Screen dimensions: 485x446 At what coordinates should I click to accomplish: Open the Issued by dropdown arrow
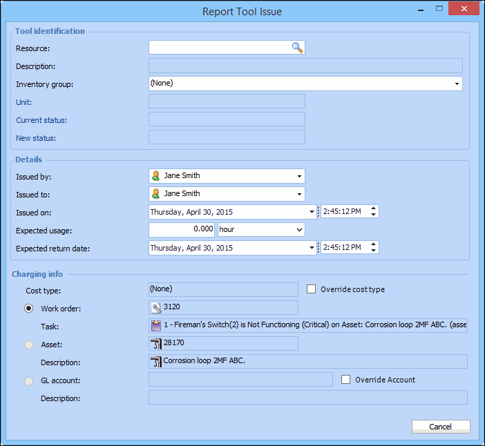298,176
